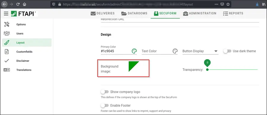Screen dimensions: 267x115
Task: Reload the page with the refresh icon
Action: point(18,4)
